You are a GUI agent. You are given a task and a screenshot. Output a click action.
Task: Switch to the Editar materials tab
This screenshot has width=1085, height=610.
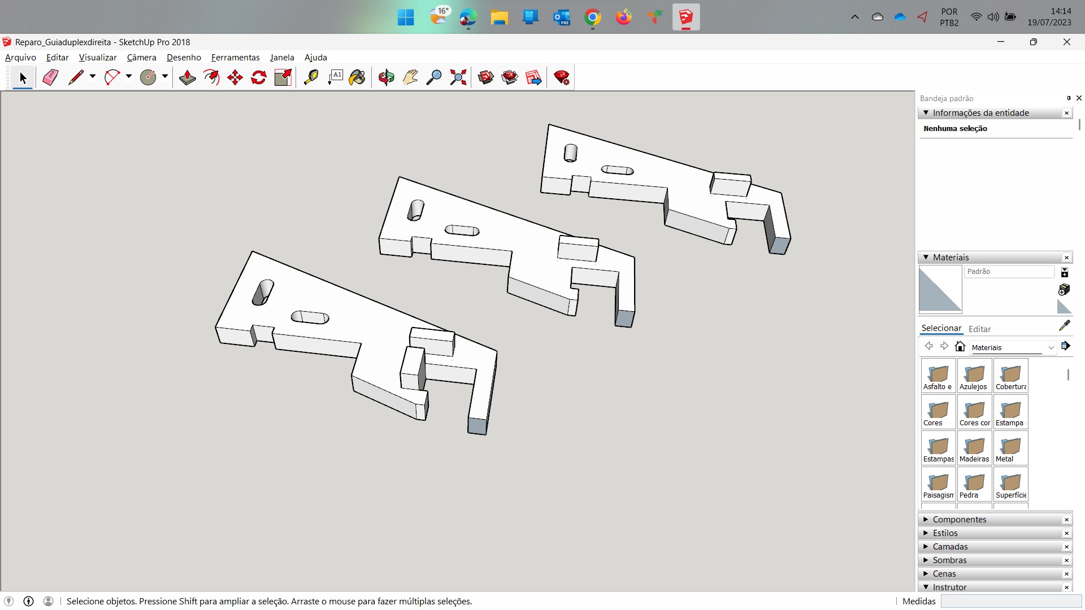pyautogui.click(x=979, y=329)
